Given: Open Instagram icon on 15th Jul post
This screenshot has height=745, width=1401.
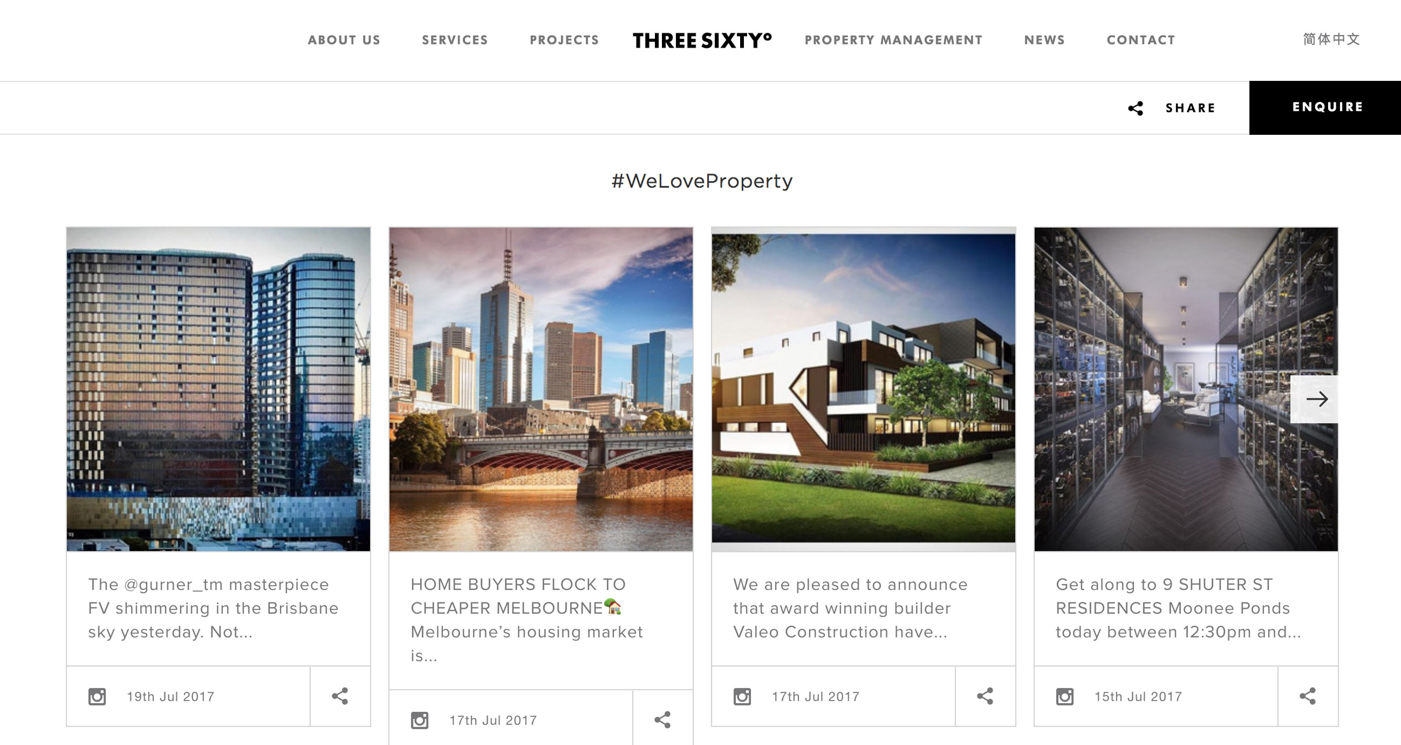Looking at the screenshot, I should 1064,696.
